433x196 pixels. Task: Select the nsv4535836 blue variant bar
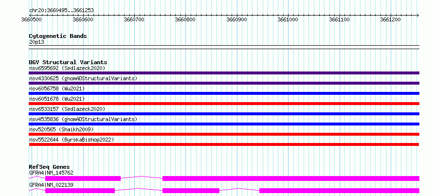(x=224, y=124)
